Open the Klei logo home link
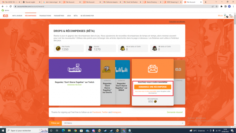This screenshot has width=236, height=133. coord(6,16)
